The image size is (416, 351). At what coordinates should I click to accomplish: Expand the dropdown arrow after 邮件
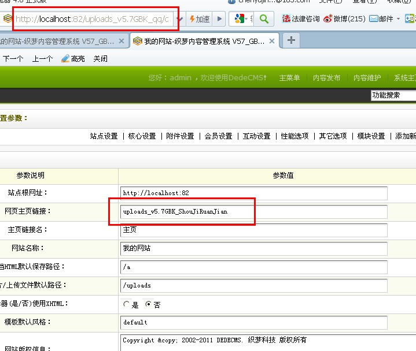click(x=398, y=19)
